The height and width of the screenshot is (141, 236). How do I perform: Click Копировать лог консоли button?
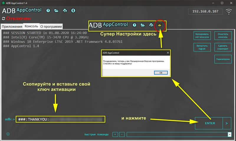202,36
